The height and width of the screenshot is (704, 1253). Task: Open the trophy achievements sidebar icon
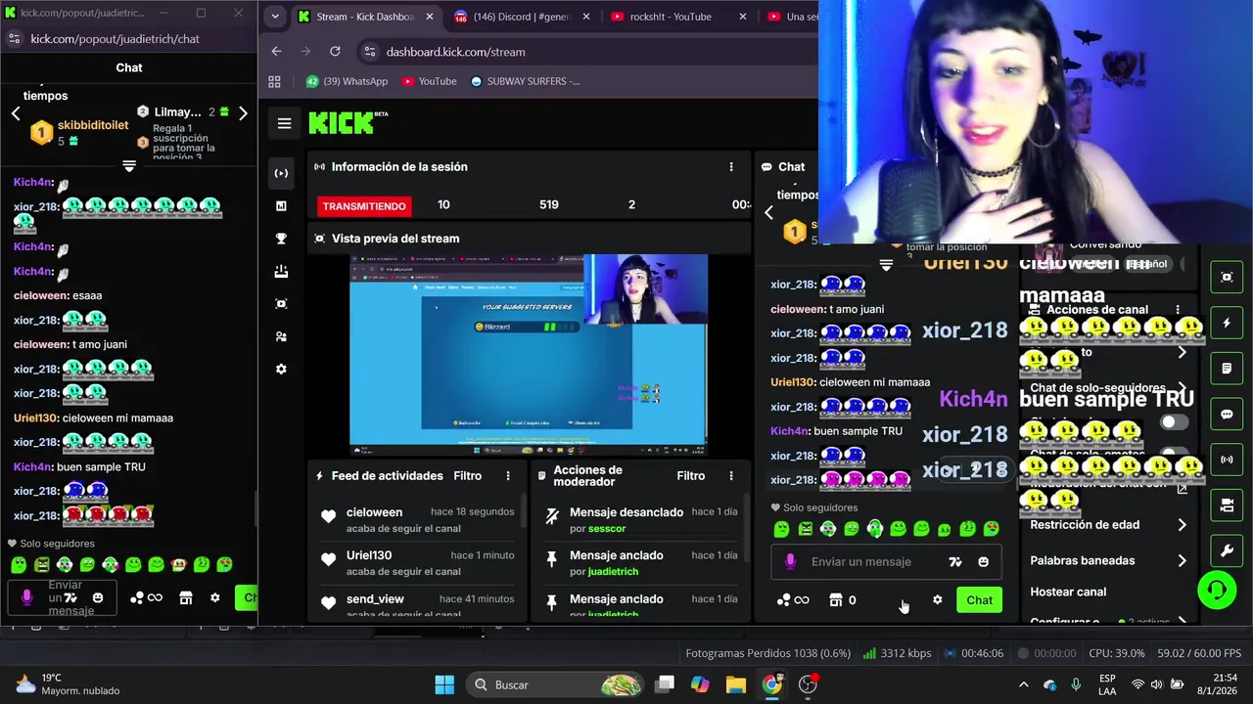[x=281, y=239]
